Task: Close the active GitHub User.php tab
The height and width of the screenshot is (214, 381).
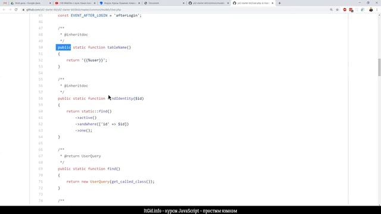Action: (273, 3)
